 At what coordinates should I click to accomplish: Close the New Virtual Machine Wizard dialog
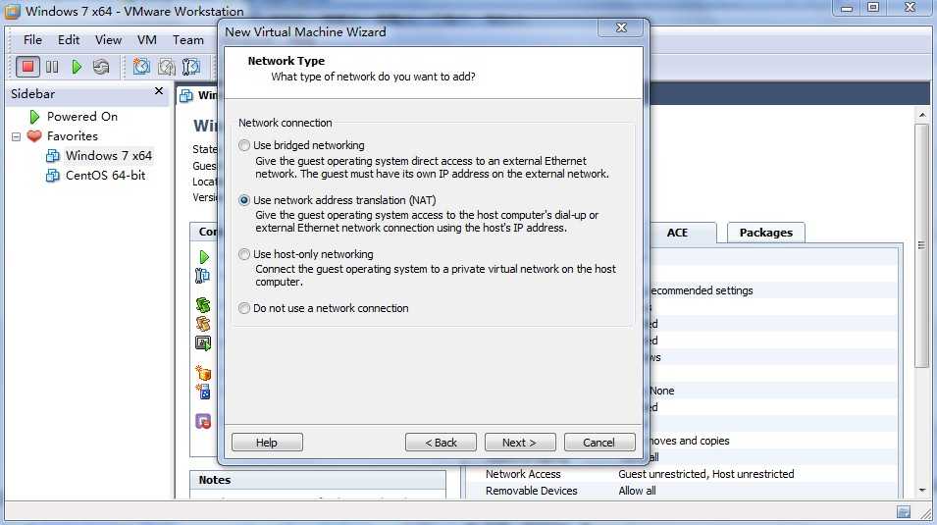tap(621, 27)
